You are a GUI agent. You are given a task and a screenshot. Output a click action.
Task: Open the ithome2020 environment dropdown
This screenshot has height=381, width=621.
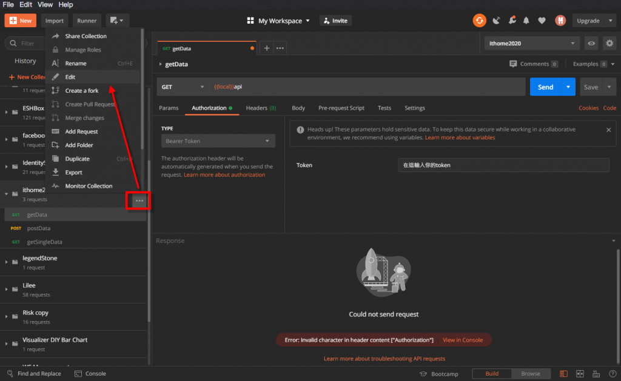pos(532,44)
